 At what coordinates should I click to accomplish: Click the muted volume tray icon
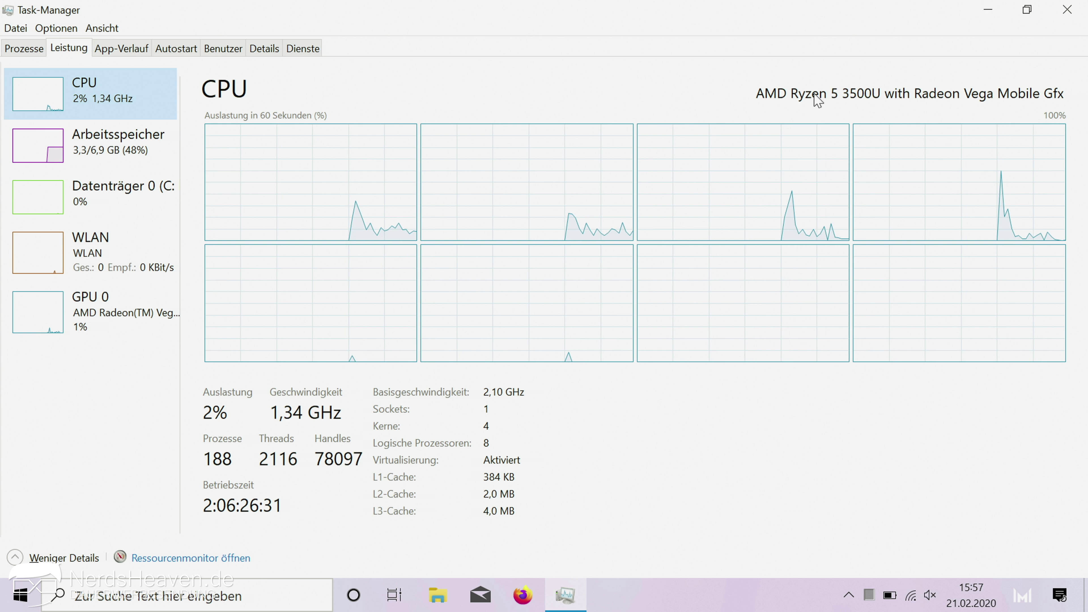(930, 596)
